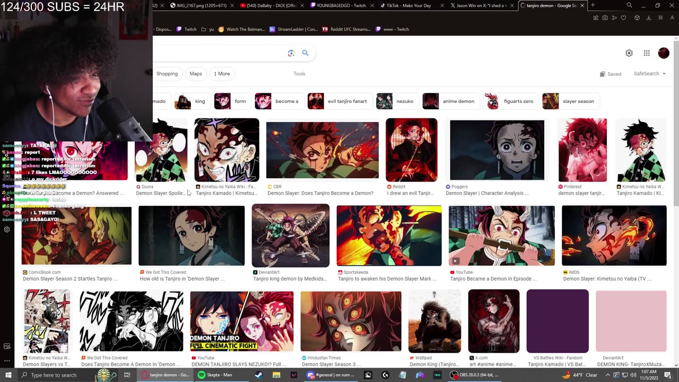Open the Google account avatar

[664, 53]
